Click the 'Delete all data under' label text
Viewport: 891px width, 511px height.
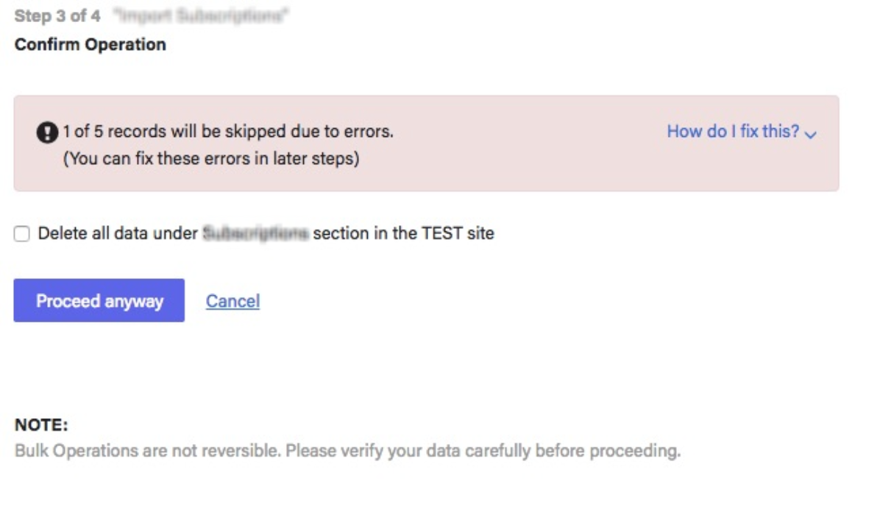point(118,234)
